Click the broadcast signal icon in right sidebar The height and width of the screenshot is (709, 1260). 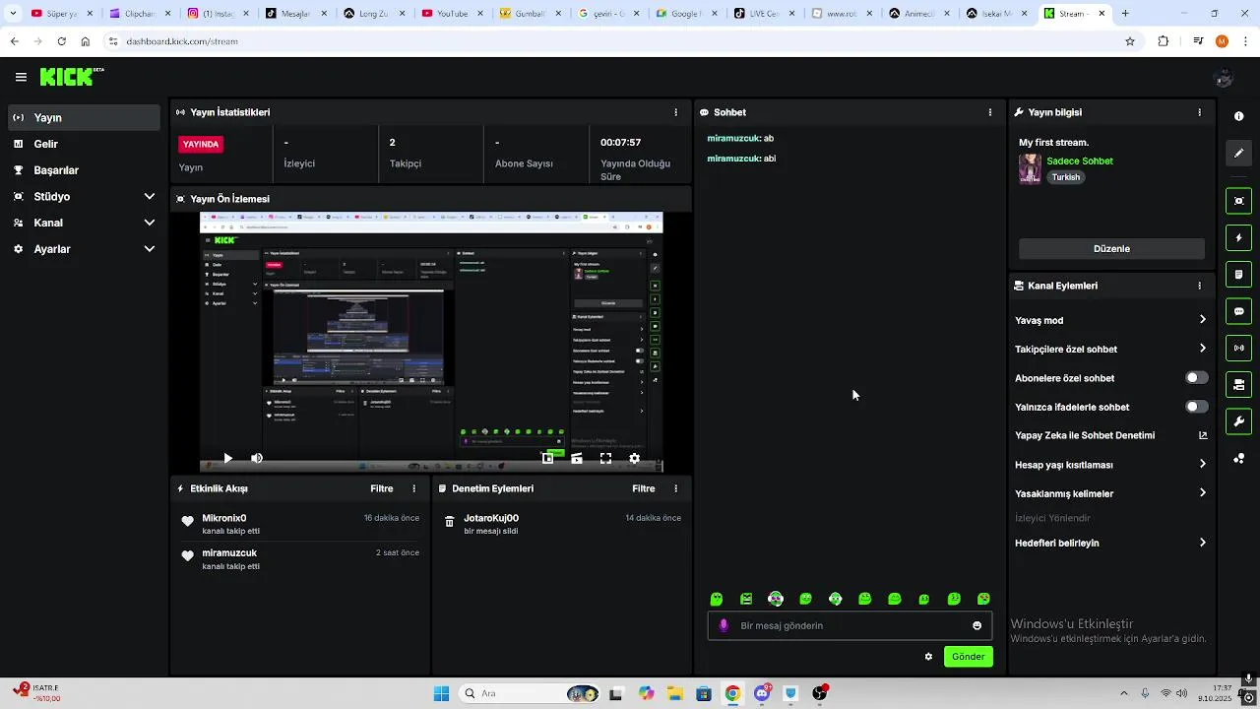click(1238, 348)
